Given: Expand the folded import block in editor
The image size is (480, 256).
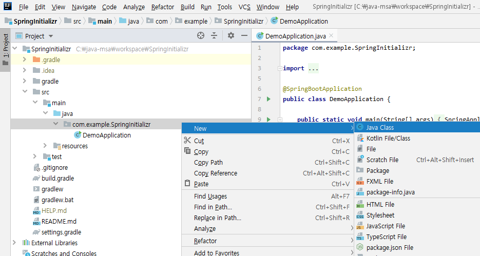Looking at the screenshot, I should tap(280, 69).
